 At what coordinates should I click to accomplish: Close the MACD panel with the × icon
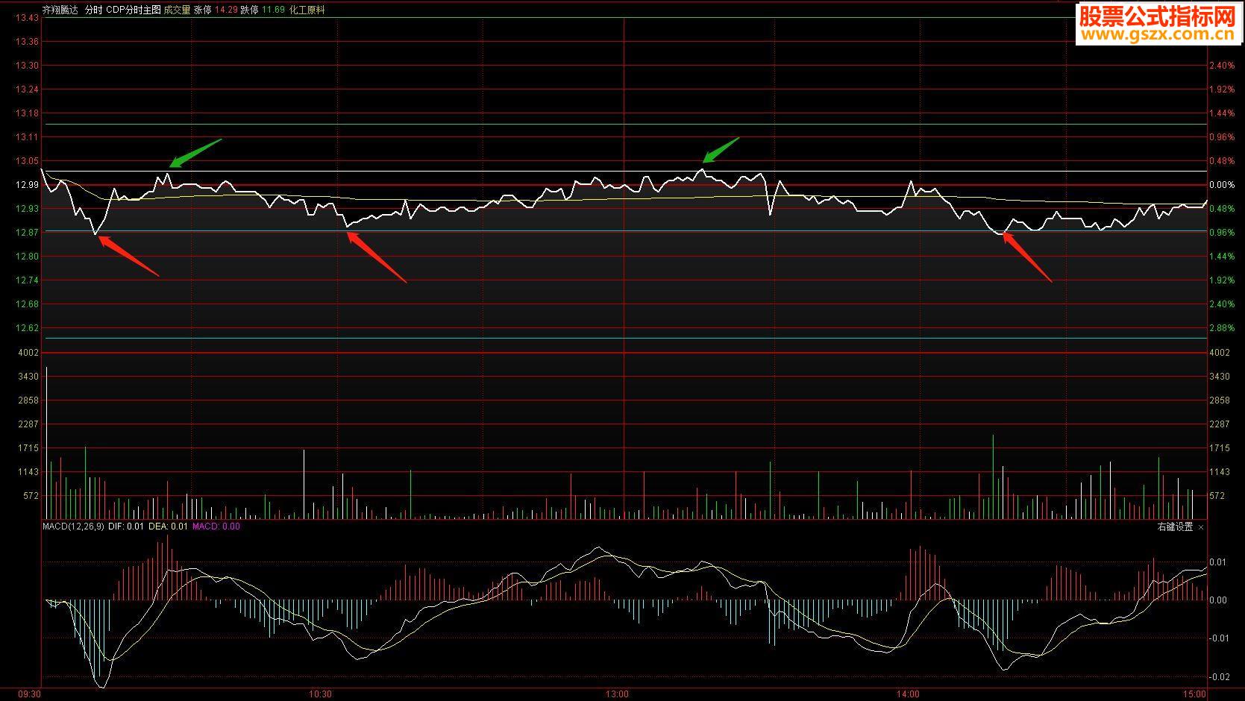(x=1201, y=526)
